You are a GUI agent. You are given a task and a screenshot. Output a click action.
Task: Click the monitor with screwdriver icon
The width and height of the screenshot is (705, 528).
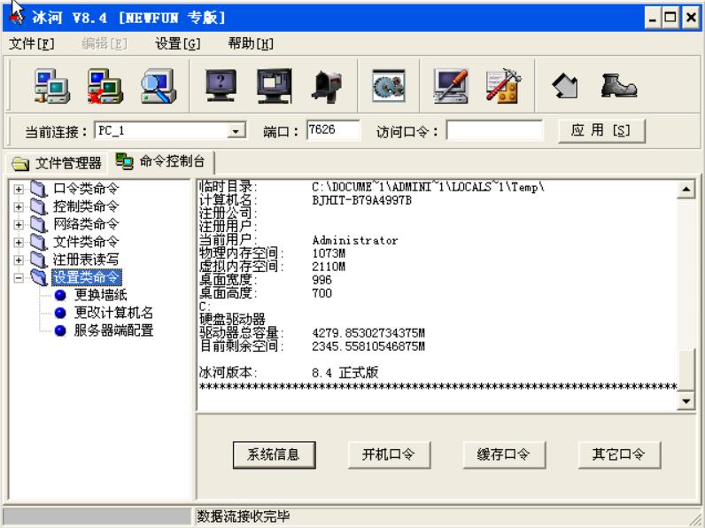click(451, 85)
